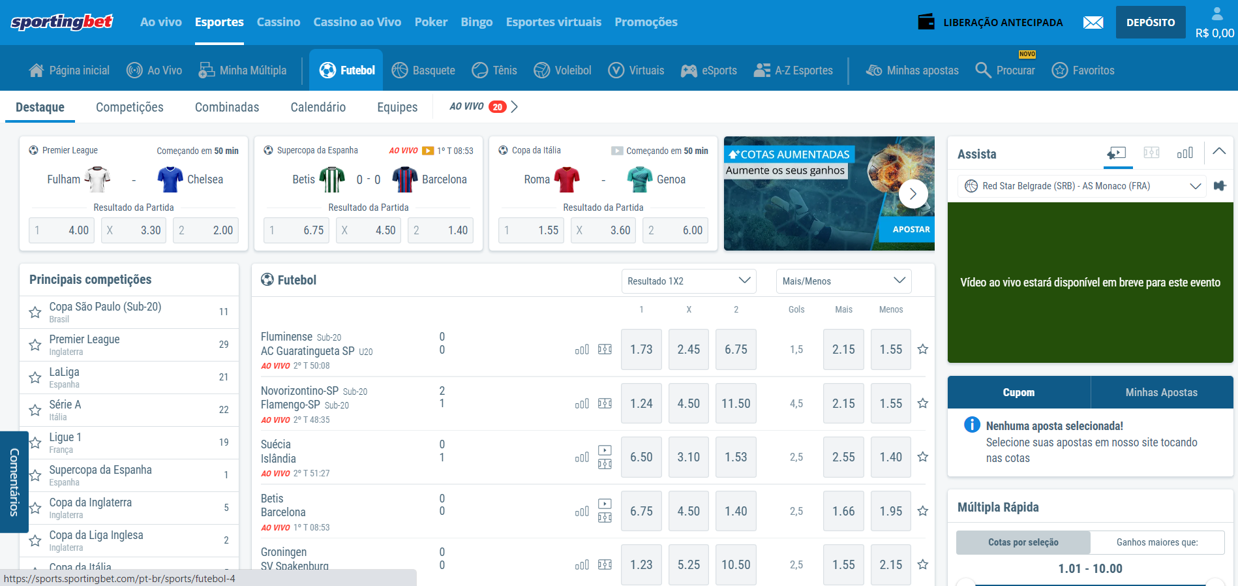The width and height of the screenshot is (1238, 586).
Task: Expand the AO VIVO 20 arrow
Action: coord(515,107)
